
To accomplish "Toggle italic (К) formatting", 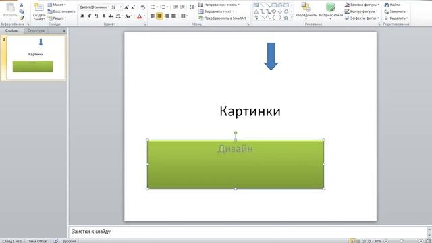I will (89, 16).
